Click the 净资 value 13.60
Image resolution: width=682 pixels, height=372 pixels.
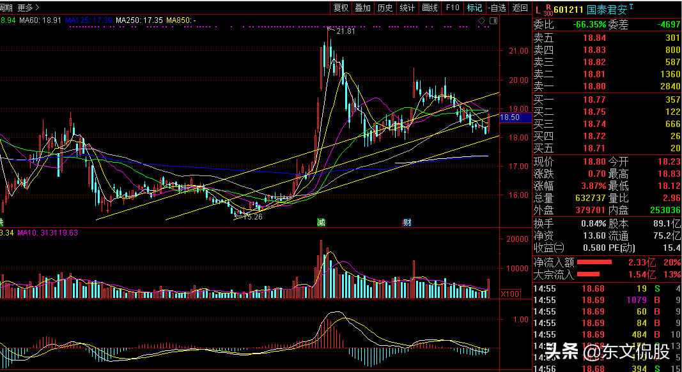click(x=594, y=236)
